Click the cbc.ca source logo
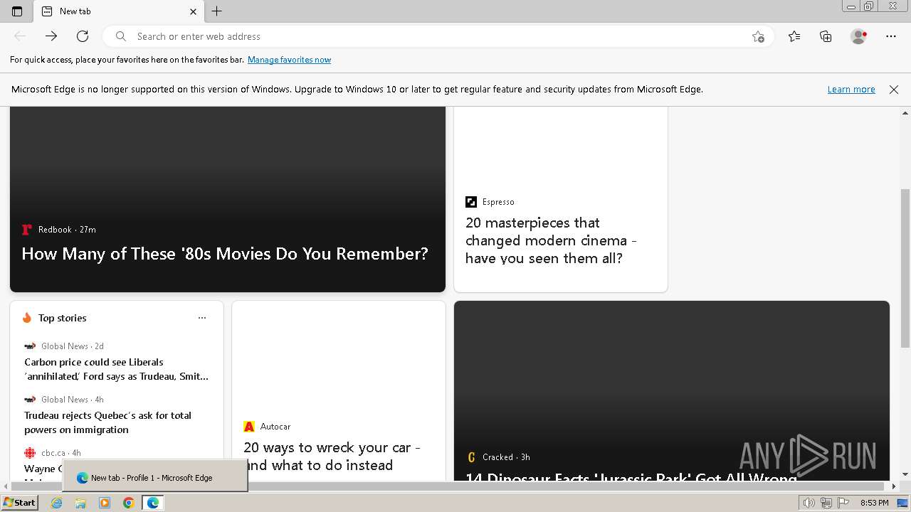Screen dimensions: 911x512 click(30, 453)
